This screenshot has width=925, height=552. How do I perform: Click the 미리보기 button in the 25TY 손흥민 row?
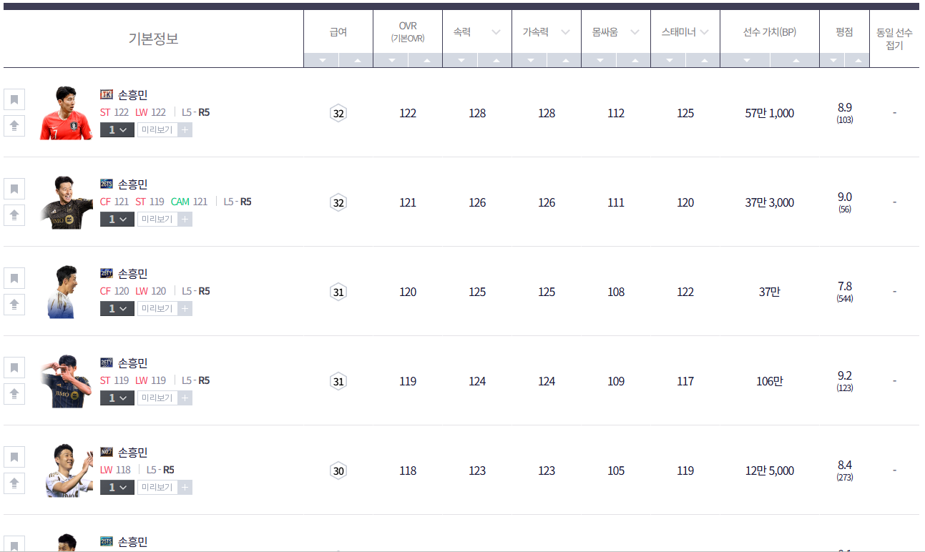click(x=157, y=309)
